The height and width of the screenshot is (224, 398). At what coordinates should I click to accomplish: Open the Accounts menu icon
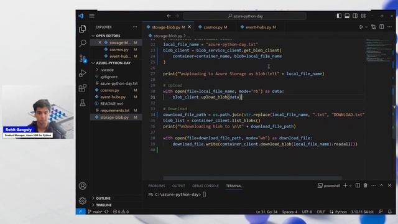click(83, 186)
